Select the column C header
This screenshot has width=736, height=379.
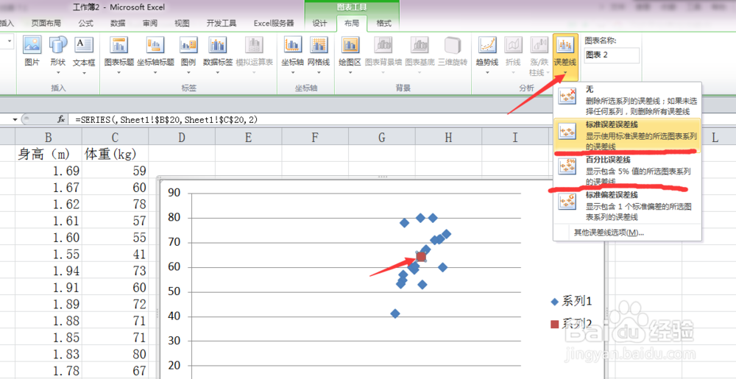(x=115, y=137)
